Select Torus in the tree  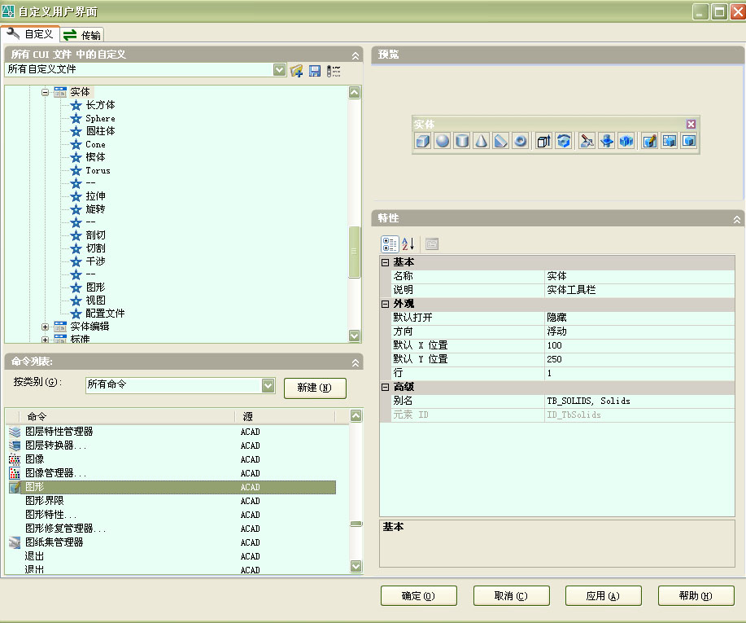[98, 170]
